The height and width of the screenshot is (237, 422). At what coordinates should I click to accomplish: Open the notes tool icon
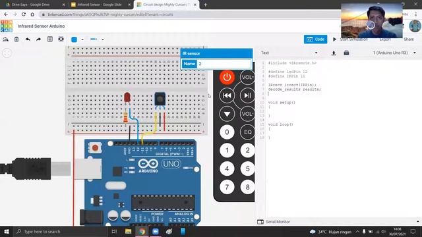point(50,39)
